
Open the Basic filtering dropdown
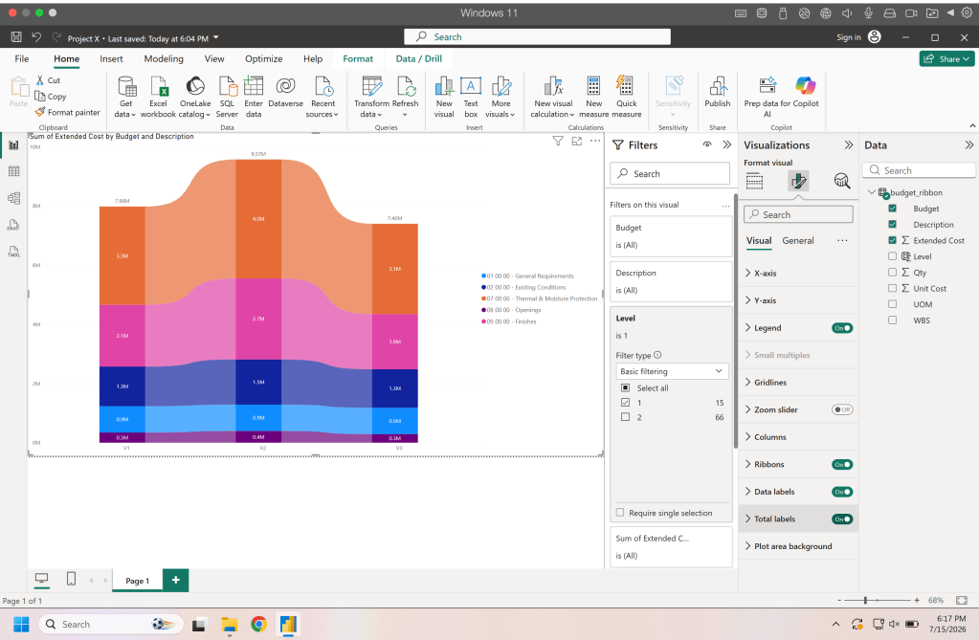(672, 371)
